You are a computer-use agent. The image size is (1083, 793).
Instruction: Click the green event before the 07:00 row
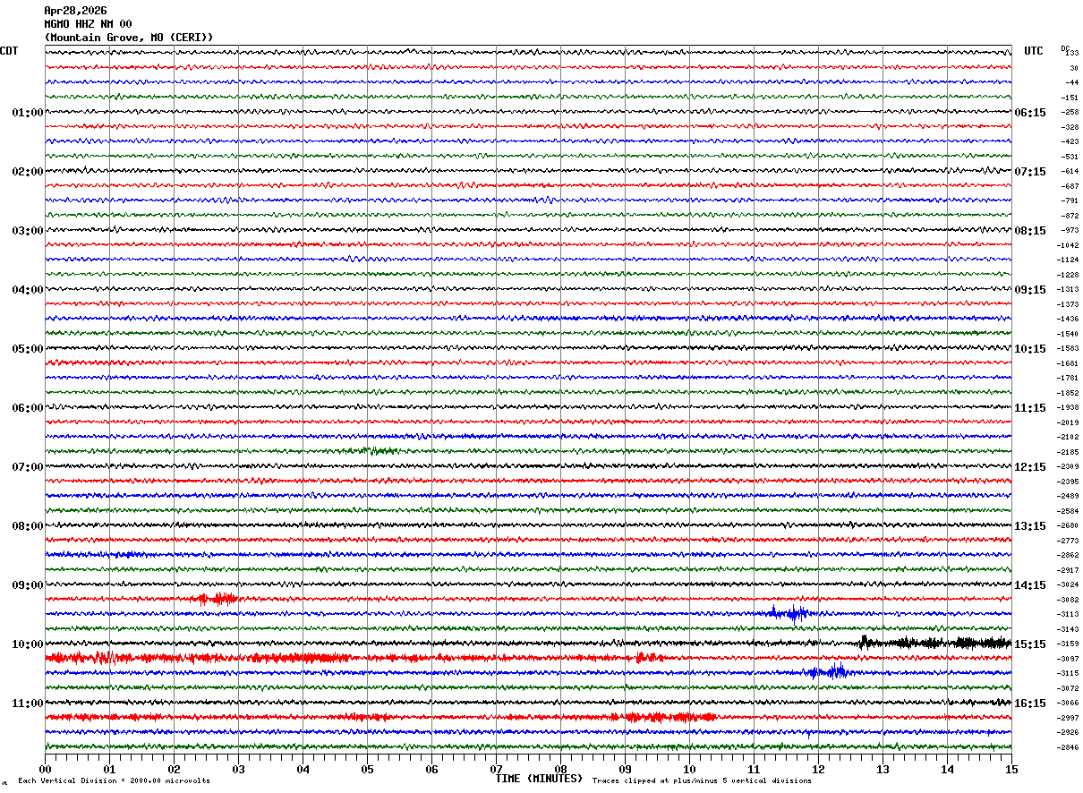pos(380,450)
